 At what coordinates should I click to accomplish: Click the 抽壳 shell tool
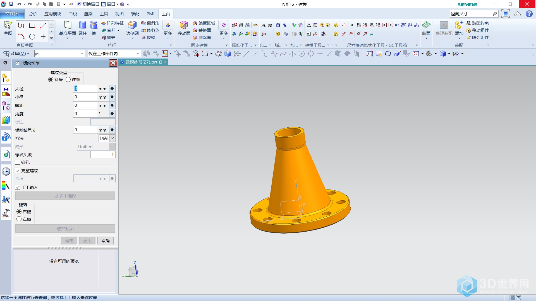point(109,38)
